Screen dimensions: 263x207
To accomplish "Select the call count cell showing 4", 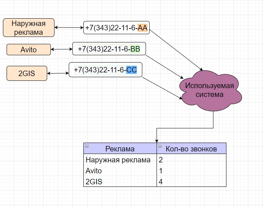I will (191, 182).
